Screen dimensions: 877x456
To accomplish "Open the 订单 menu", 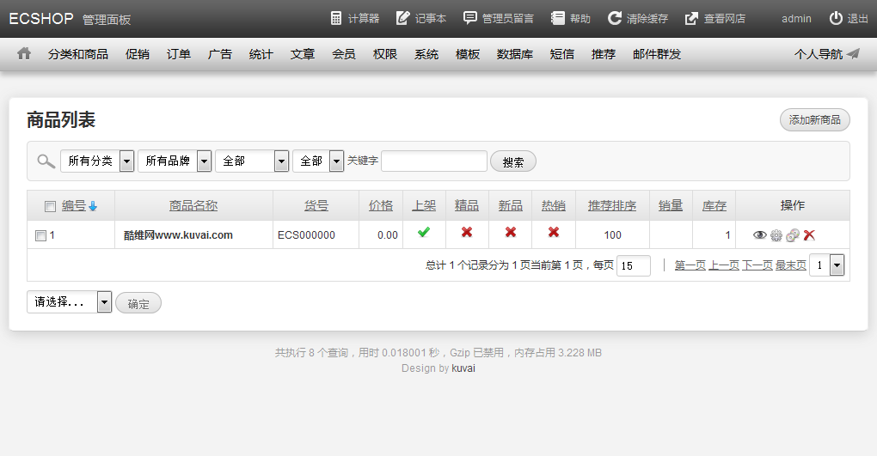I will pos(179,54).
